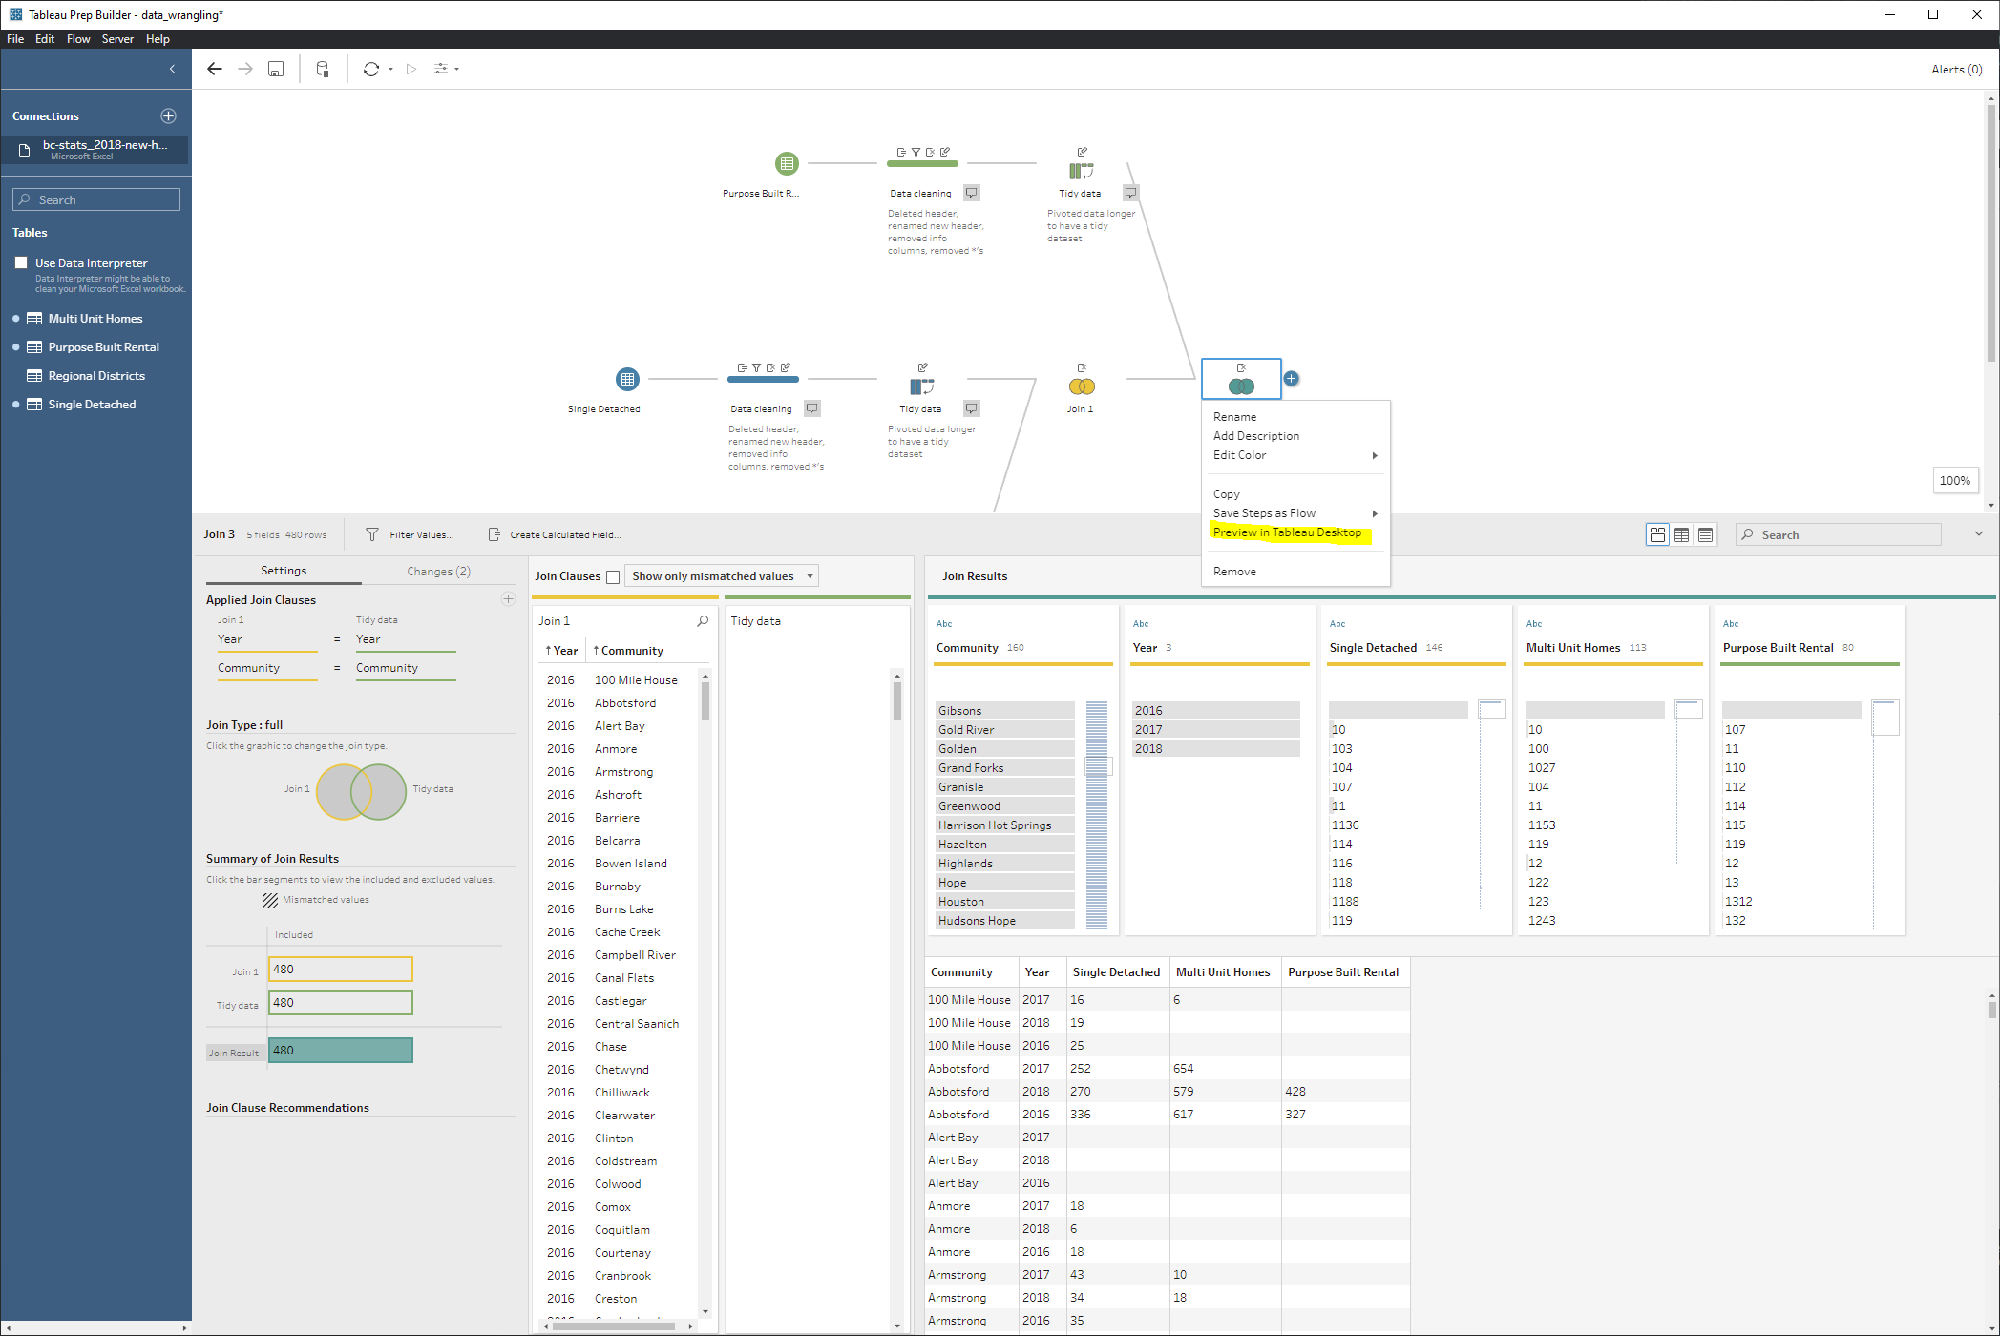Expand the refresh options dropdown arrow

tap(391, 70)
